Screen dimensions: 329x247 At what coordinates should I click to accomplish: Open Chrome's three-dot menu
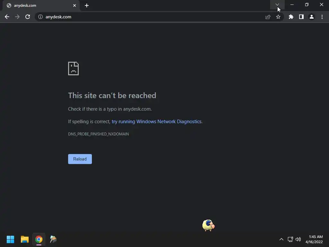[322, 17]
